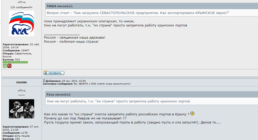Click the confused smiley emoticon in люлик's post

(x=192, y=114)
